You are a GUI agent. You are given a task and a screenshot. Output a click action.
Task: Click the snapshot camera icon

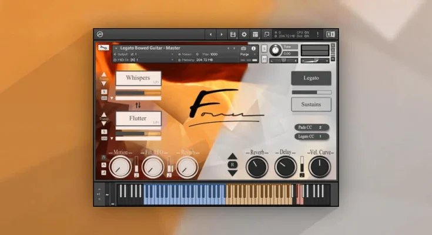pyautogui.click(x=243, y=48)
